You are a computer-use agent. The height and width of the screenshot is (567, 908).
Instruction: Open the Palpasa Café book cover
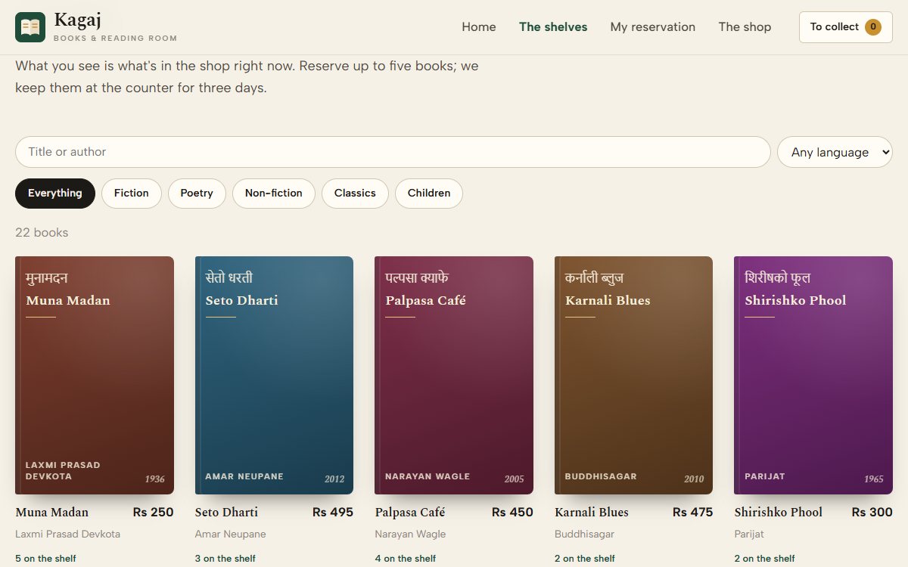[454, 375]
